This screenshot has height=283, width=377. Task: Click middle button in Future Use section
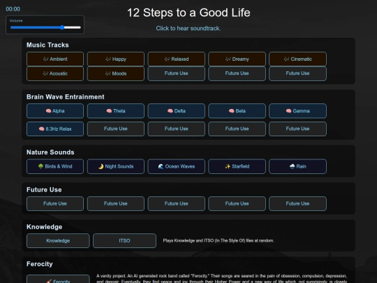176,203
